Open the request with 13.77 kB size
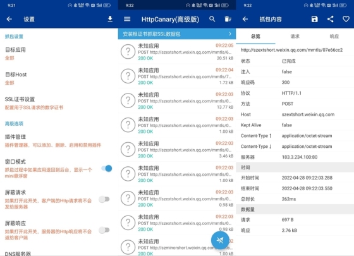The height and width of the screenshot is (256, 354). [177, 101]
